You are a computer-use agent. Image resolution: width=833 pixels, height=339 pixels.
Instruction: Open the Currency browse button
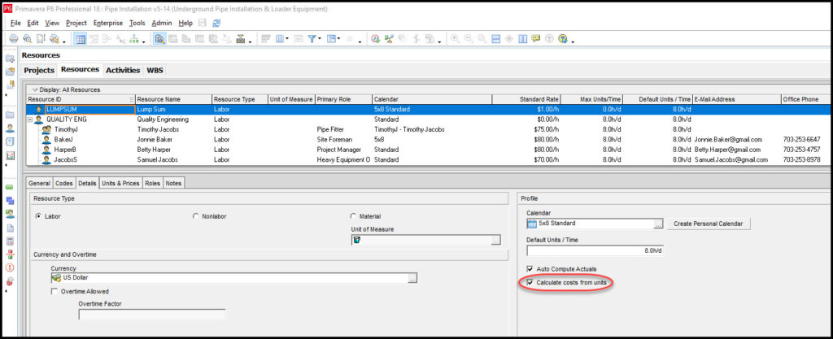[412, 278]
